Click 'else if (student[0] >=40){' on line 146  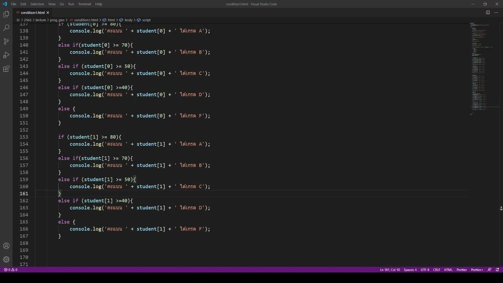95,88
